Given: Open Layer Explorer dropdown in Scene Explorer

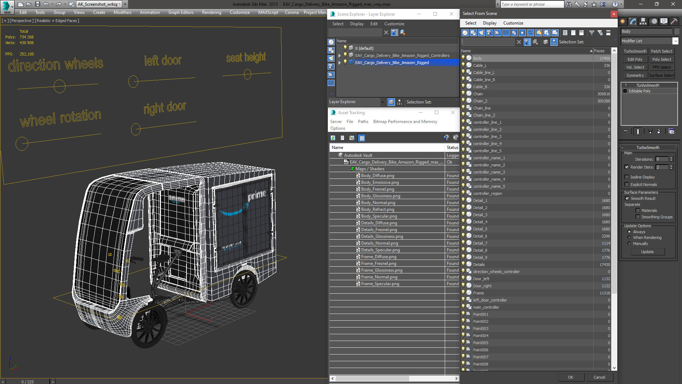Looking at the screenshot, I should [383, 102].
